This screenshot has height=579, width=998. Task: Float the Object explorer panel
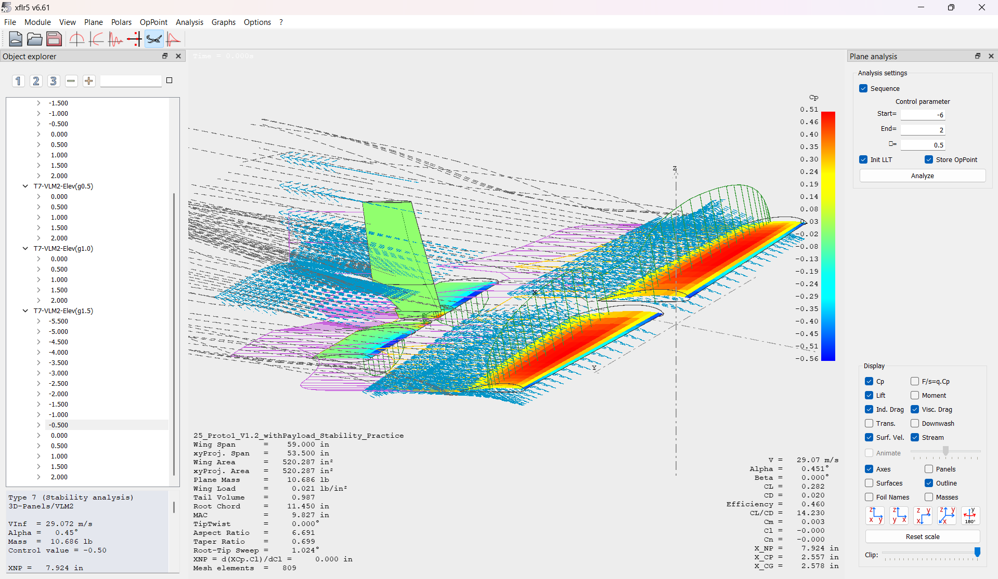[165, 56]
